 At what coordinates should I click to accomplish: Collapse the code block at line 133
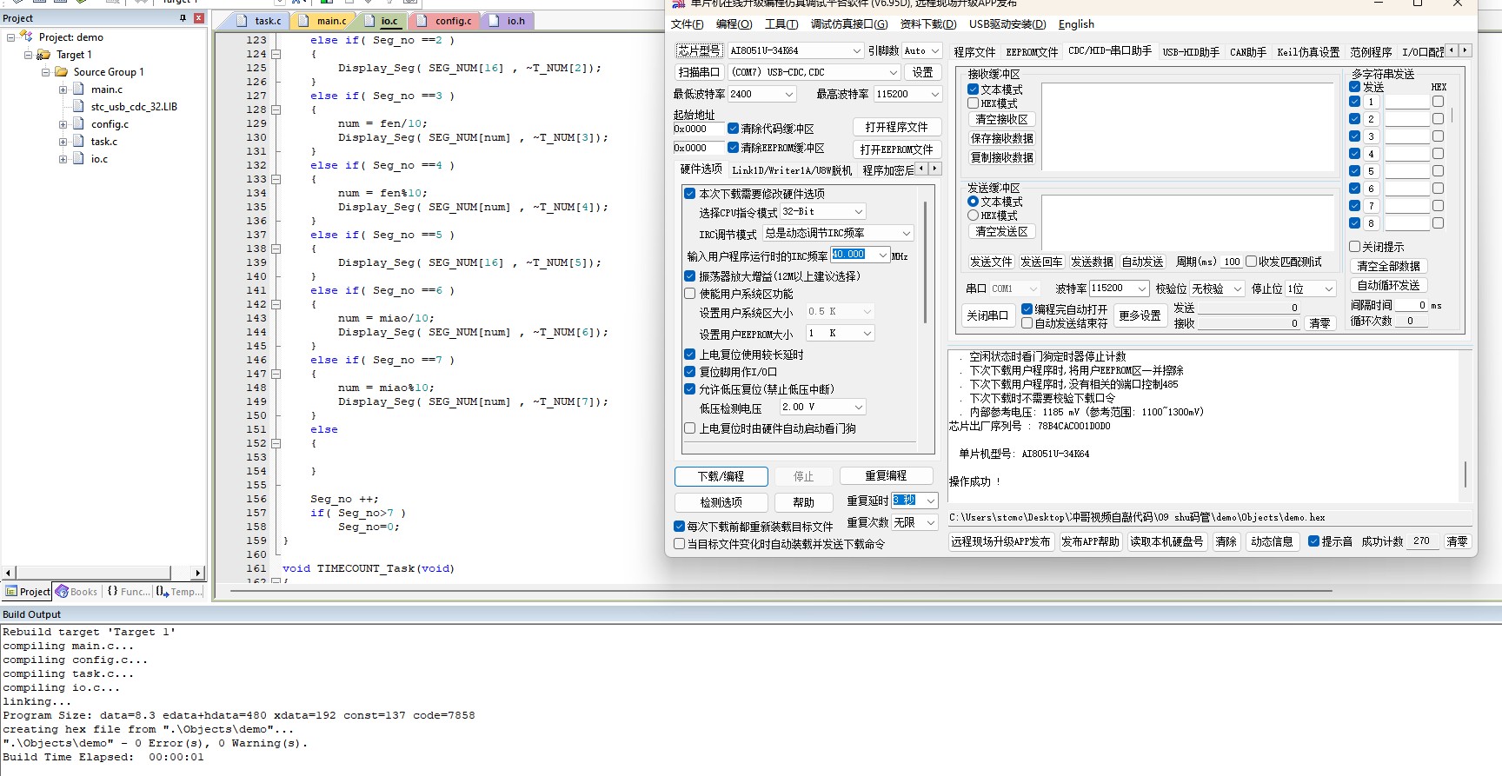coord(276,179)
